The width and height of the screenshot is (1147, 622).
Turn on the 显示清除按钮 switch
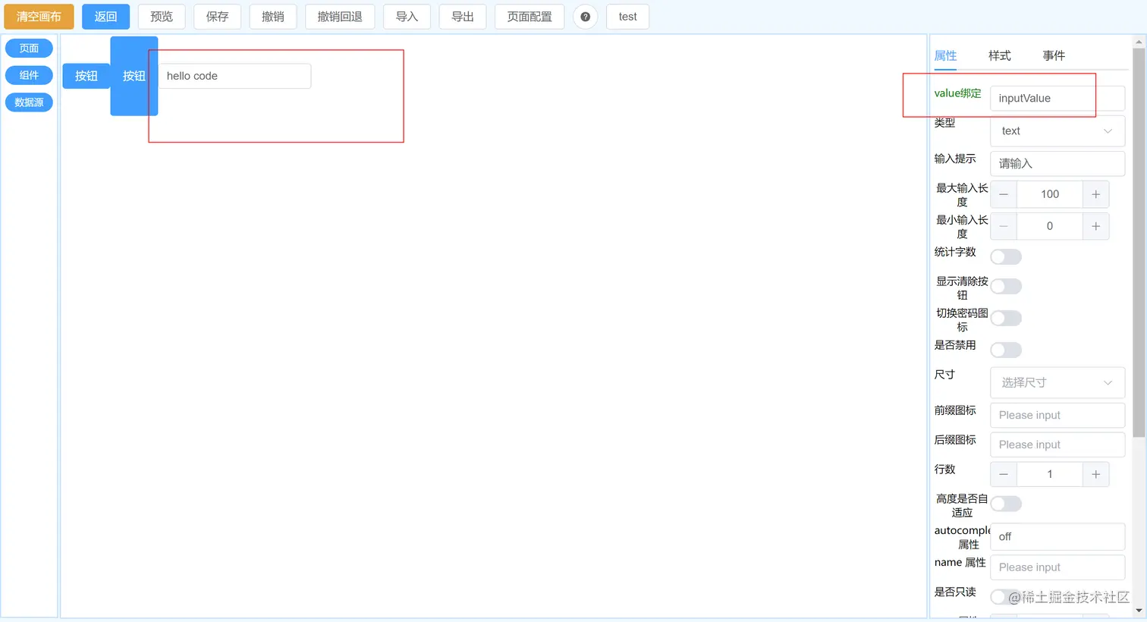pyautogui.click(x=1005, y=286)
